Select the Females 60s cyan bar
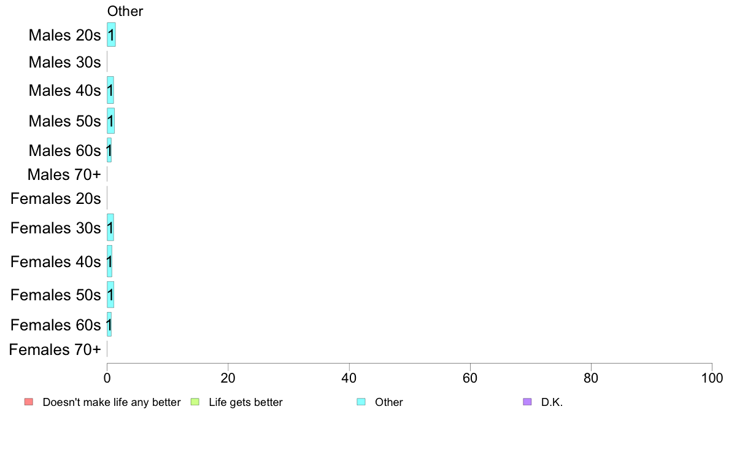 [x=109, y=324]
